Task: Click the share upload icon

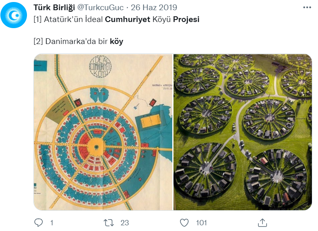Action: tap(262, 222)
